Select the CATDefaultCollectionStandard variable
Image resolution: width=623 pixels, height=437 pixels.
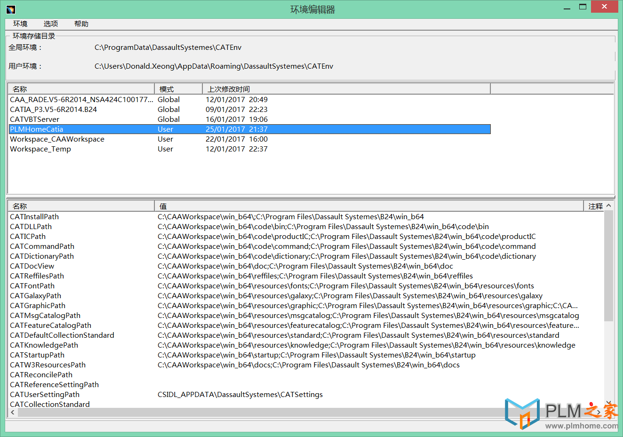62,335
